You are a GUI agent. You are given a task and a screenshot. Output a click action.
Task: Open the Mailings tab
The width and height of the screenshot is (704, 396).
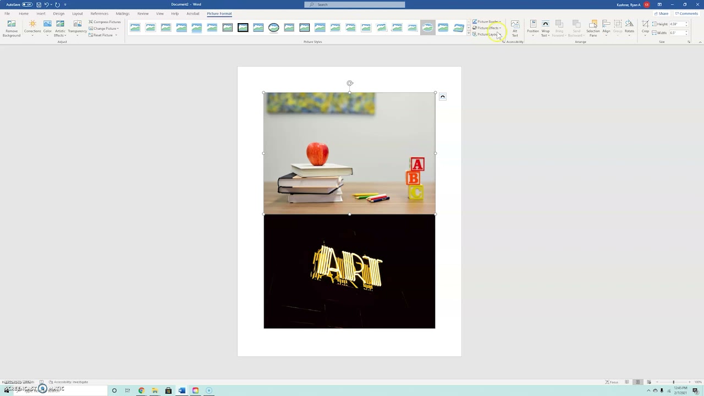123,13
